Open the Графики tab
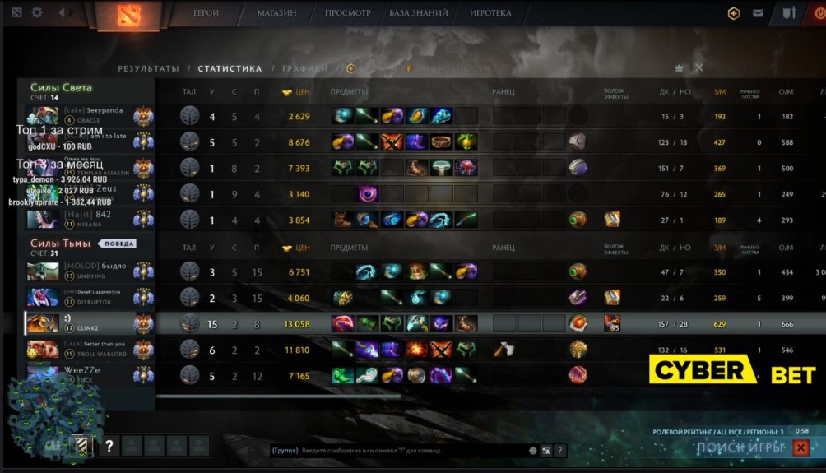The image size is (826, 473). [305, 68]
